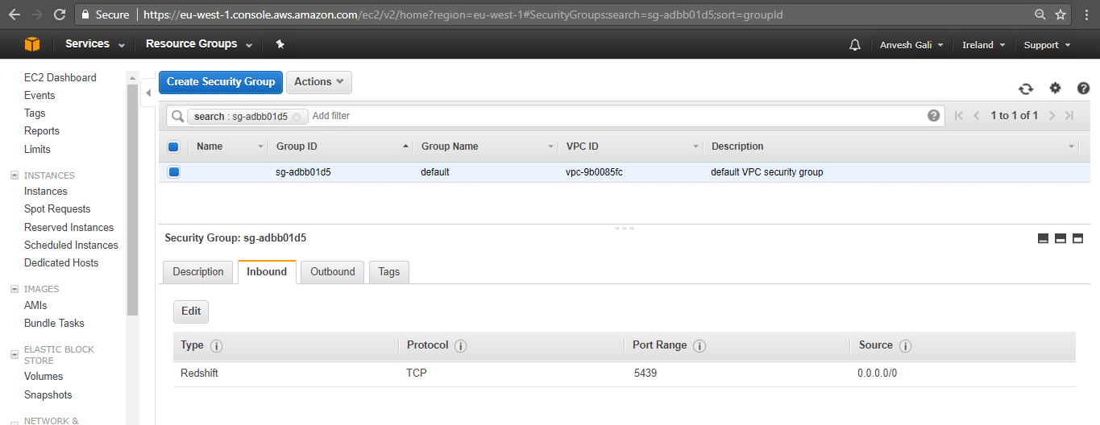
Task: Click the browser forward arrow
Action: 36,14
